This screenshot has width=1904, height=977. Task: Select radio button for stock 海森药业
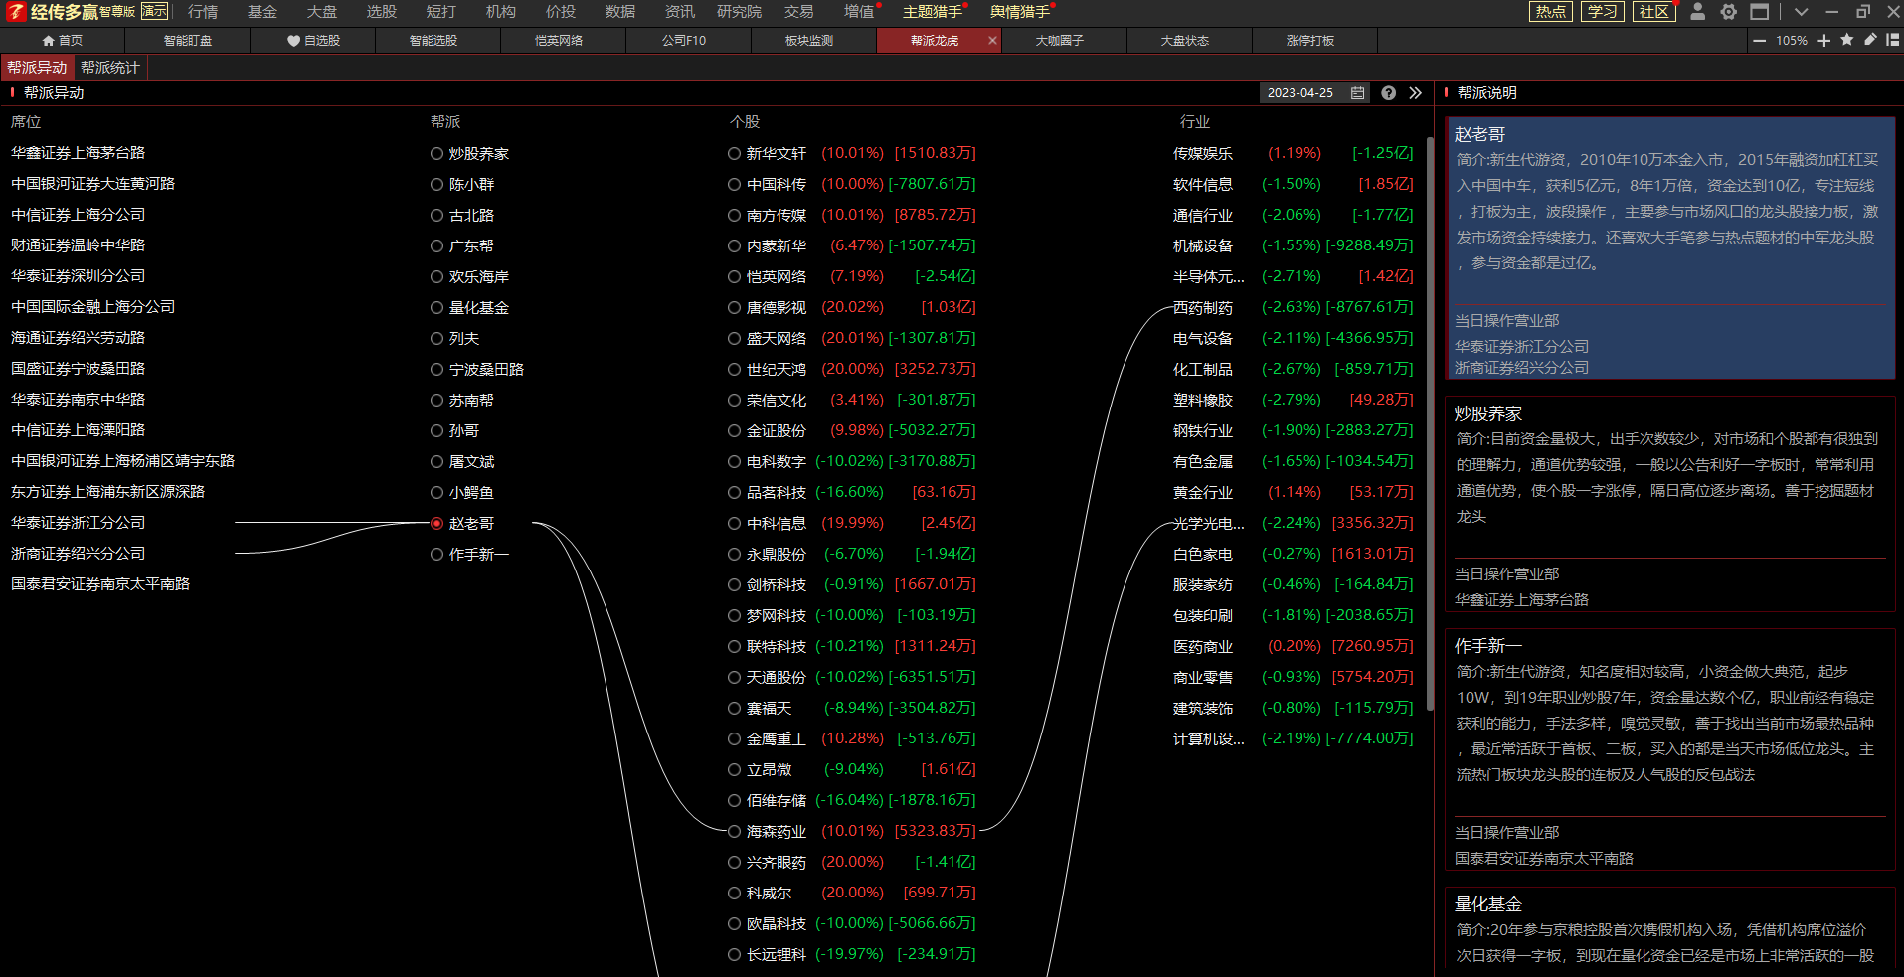[x=734, y=831]
